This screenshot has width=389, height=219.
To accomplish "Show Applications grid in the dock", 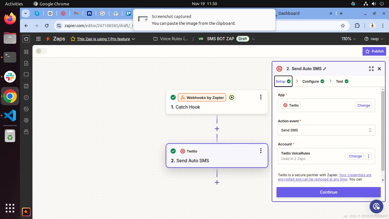I will (10, 208).
